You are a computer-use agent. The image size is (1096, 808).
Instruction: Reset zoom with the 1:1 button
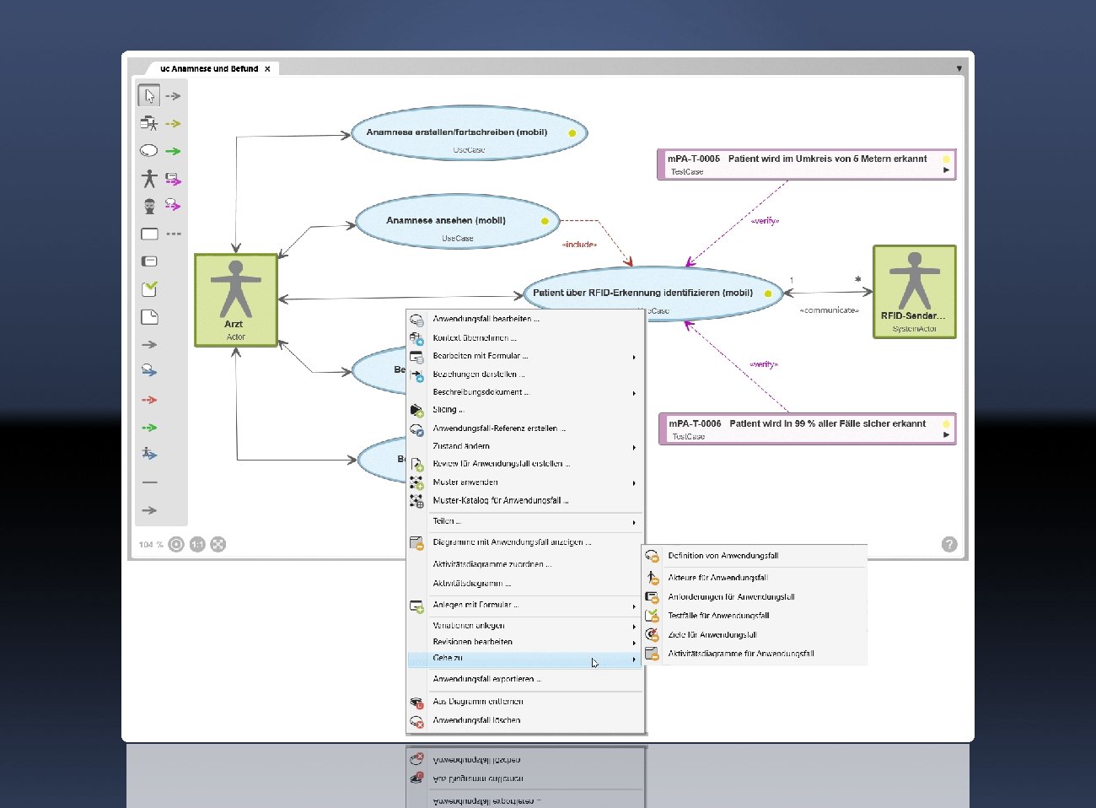pyautogui.click(x=197, y=545)
